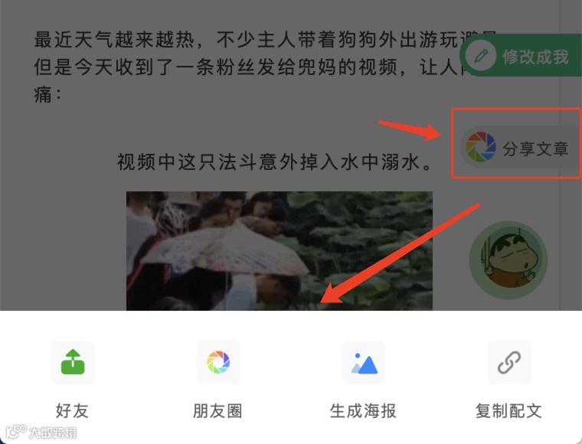Open the cartoon avatar circle
This screenshot has height=444, width=582.
click(508, 260)
